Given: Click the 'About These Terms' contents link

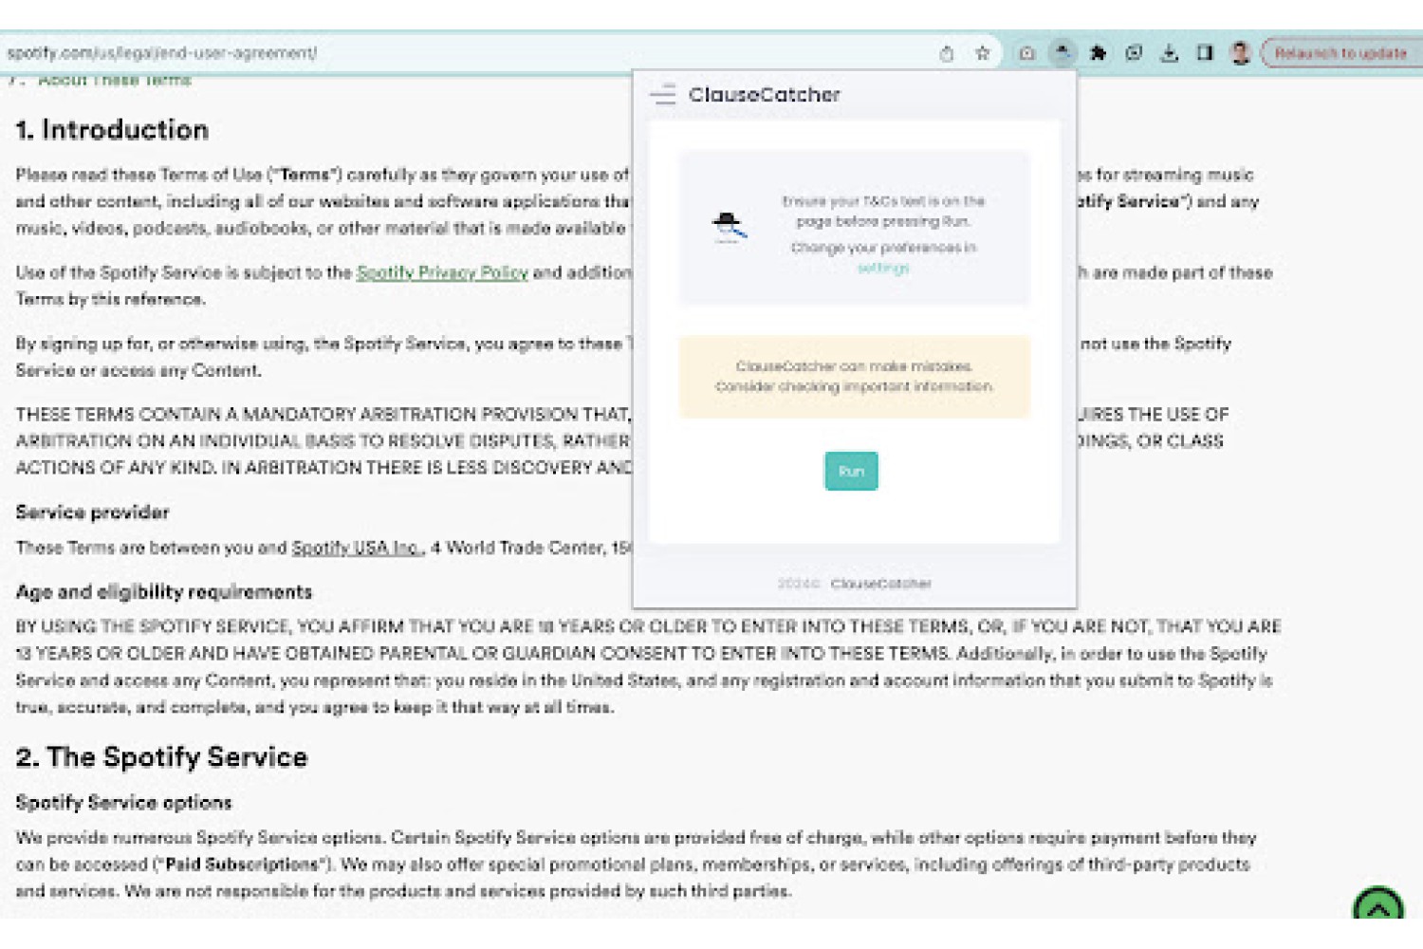Looking at the screenshot, I should (x=115, y=81).
